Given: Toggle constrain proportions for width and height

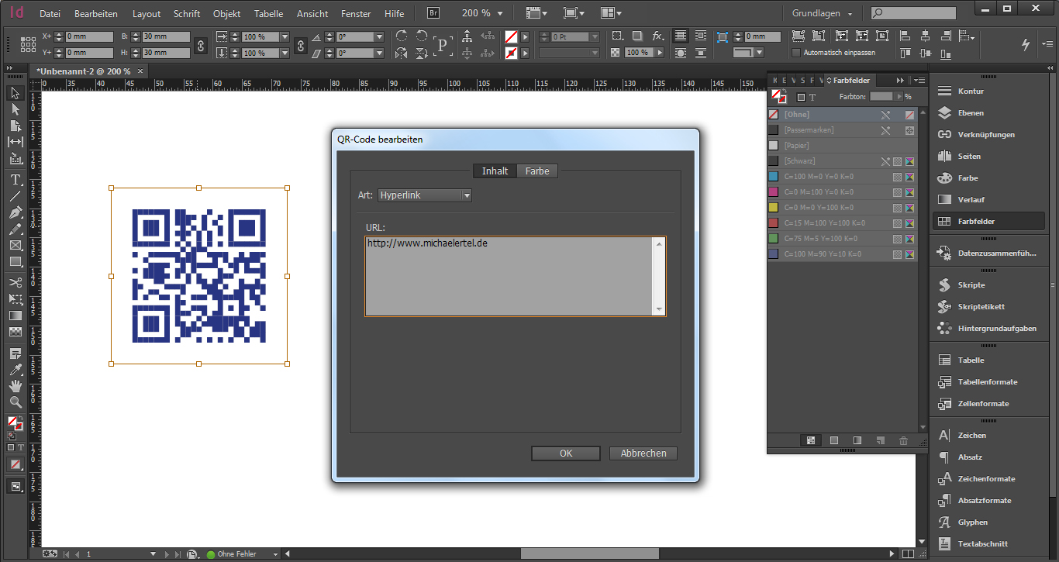Looking at the screenshot, I should coord(200,45).
